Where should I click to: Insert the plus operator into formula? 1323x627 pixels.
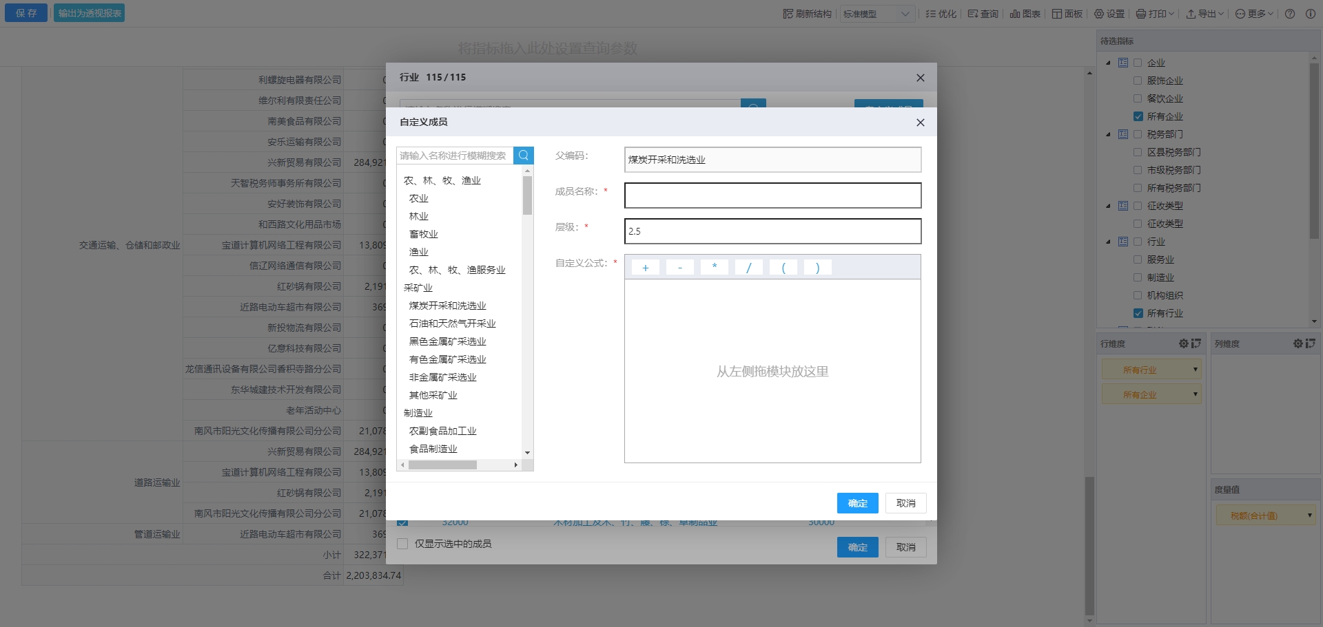tap(645, 268)
